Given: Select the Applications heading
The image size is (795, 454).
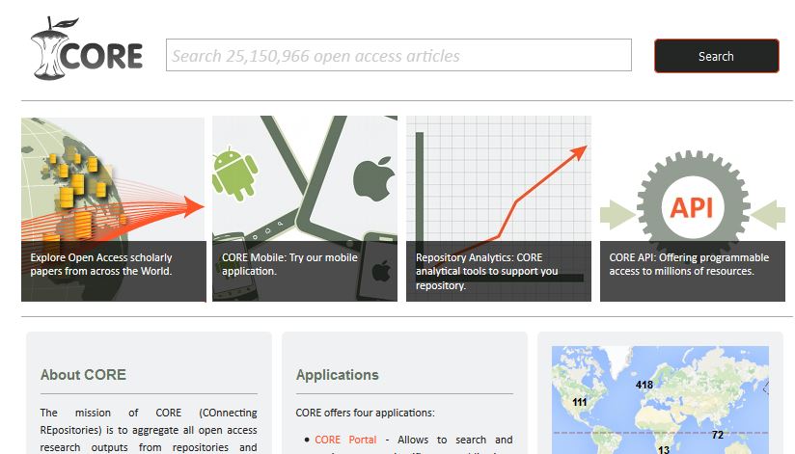Looking at the screenshot, I should pos(337,375).
